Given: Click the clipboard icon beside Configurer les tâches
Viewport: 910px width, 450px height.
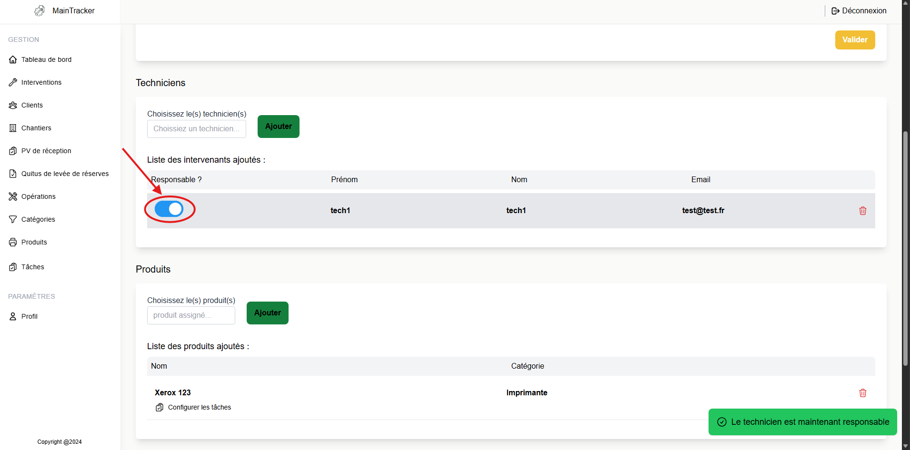Looking at the screenshot, I should (160, 407).
